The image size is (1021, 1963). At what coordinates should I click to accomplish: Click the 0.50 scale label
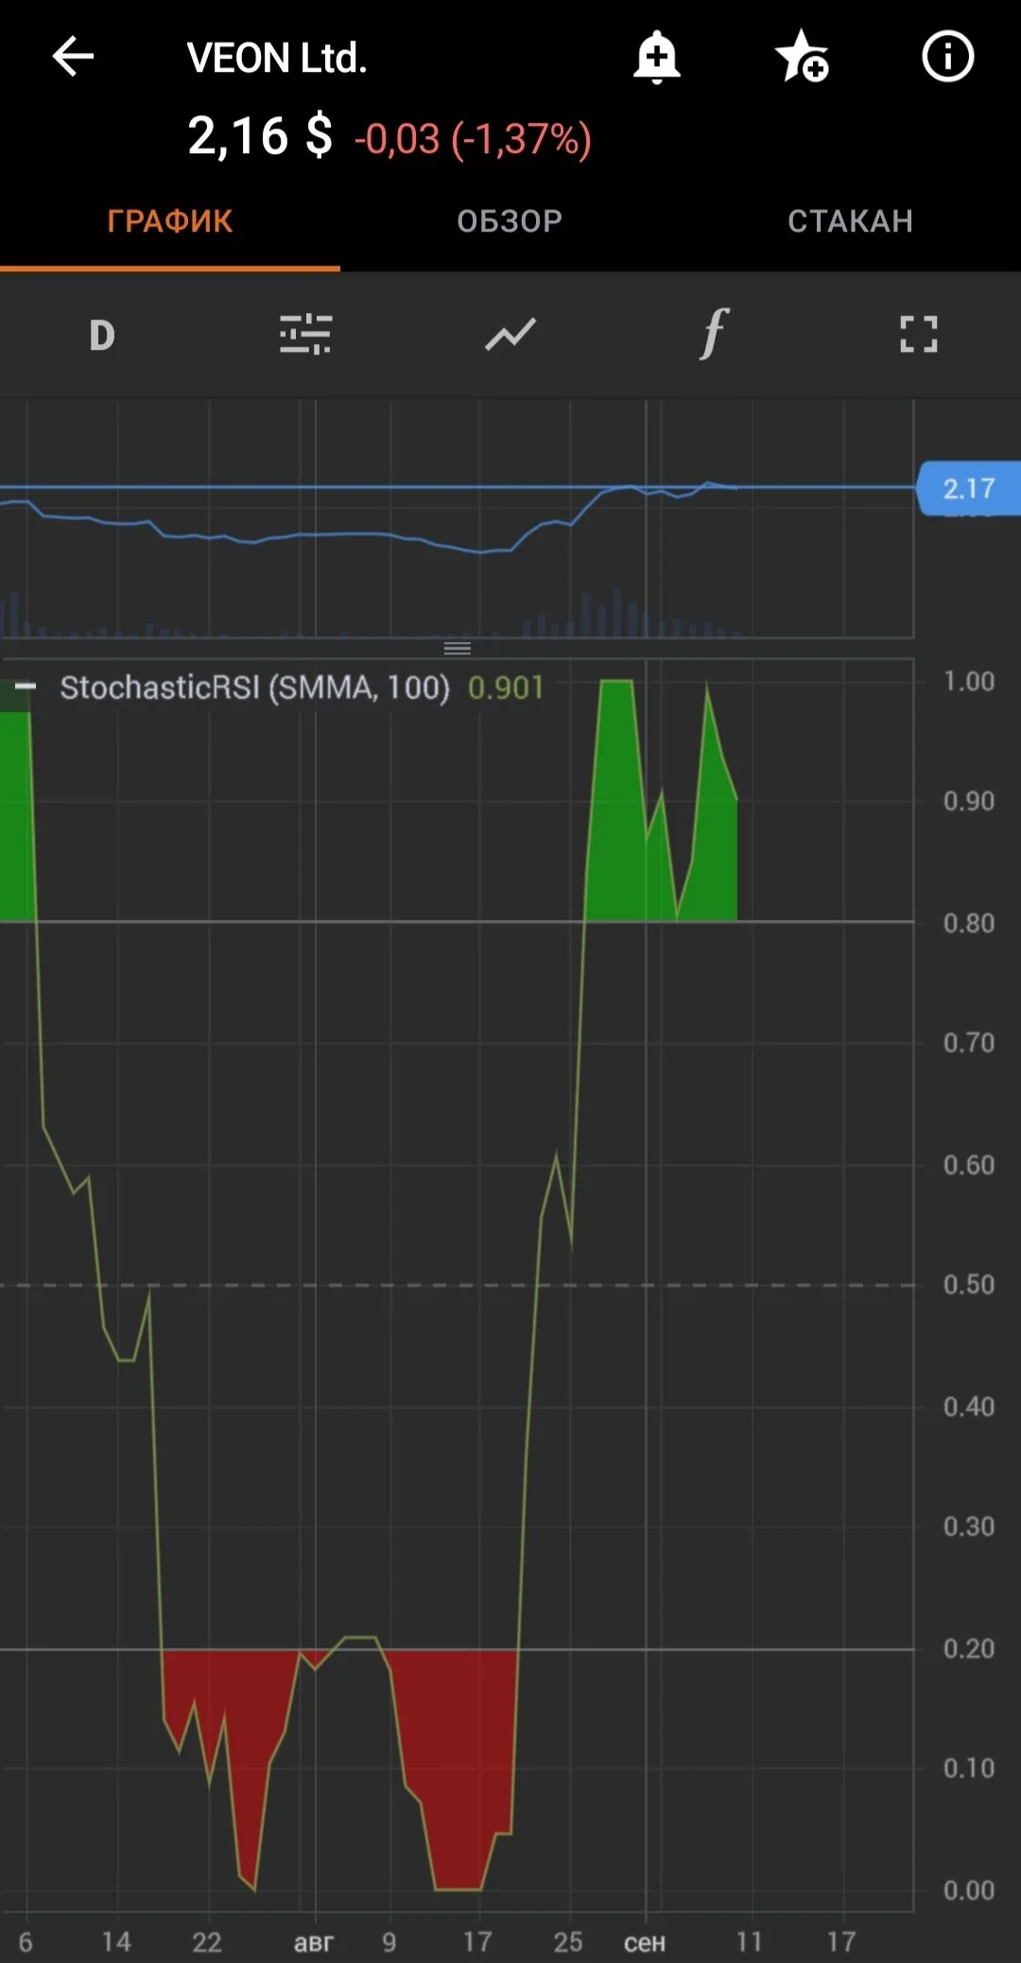coord(969,1285)
